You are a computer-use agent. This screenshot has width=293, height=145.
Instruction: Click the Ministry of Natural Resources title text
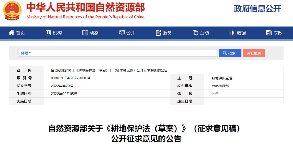(85, 8)
